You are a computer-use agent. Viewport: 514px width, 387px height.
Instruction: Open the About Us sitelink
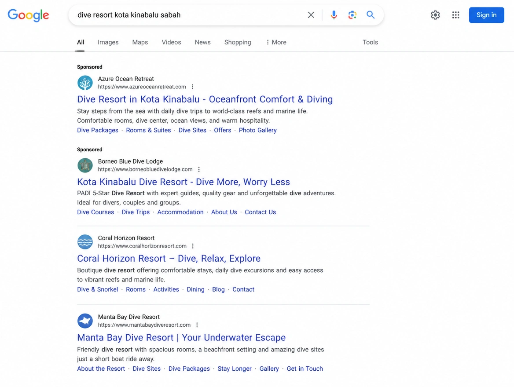pos(224,212)
